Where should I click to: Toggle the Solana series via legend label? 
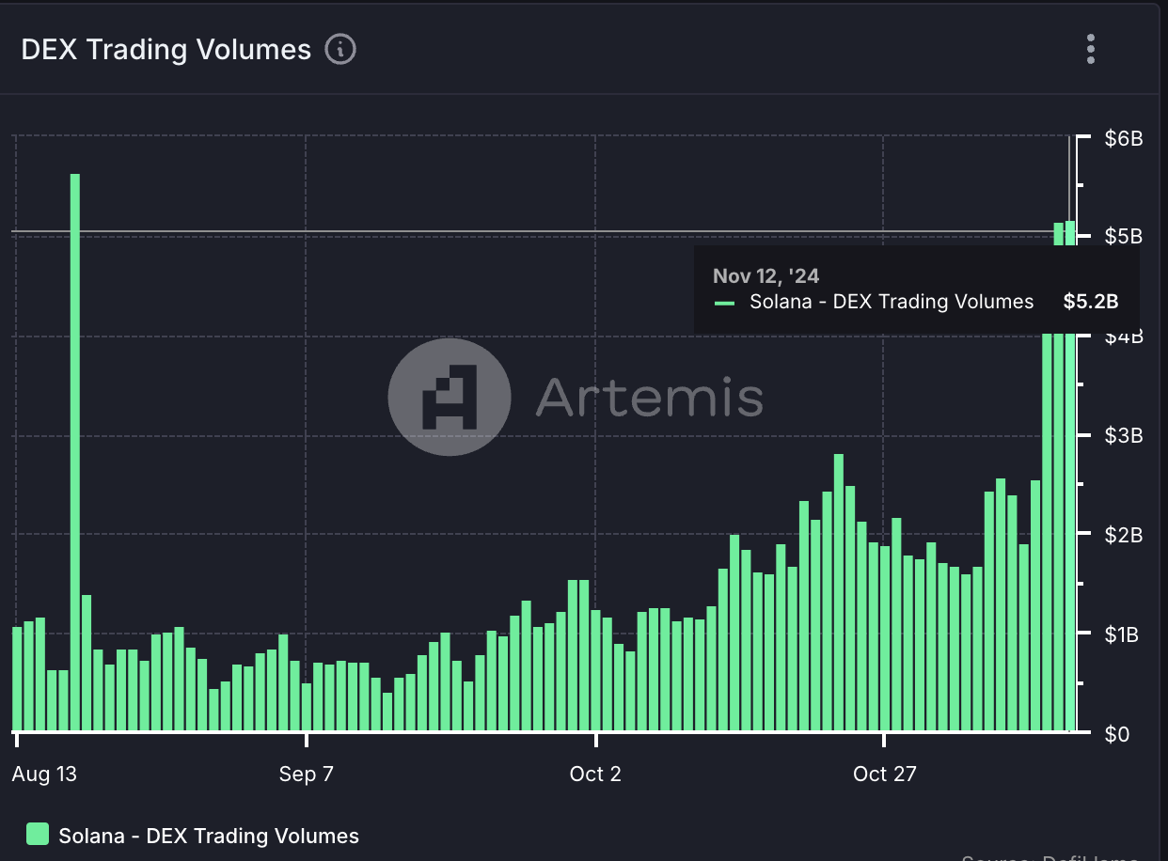pyautogui.click(x=208, y=836)
